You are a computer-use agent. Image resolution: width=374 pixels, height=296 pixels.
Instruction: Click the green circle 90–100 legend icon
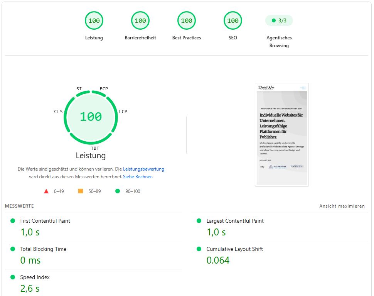pos(118,191)
